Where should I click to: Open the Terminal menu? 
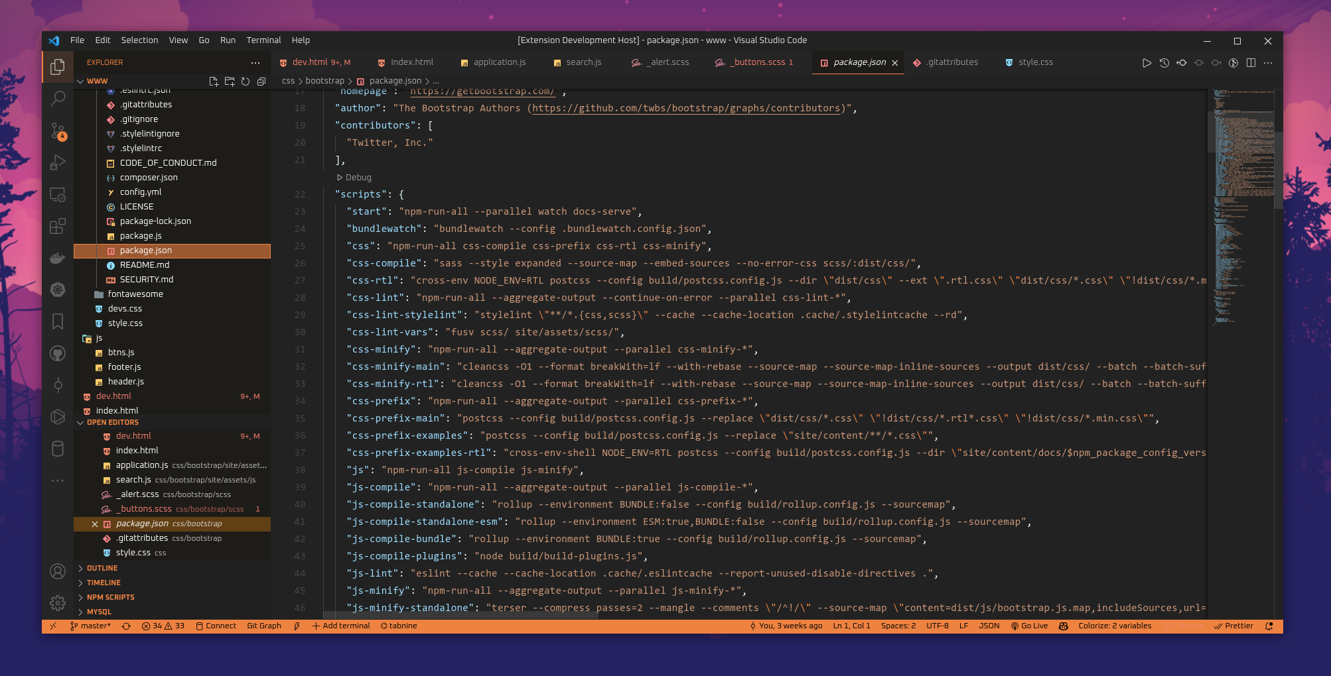[263, 40]
